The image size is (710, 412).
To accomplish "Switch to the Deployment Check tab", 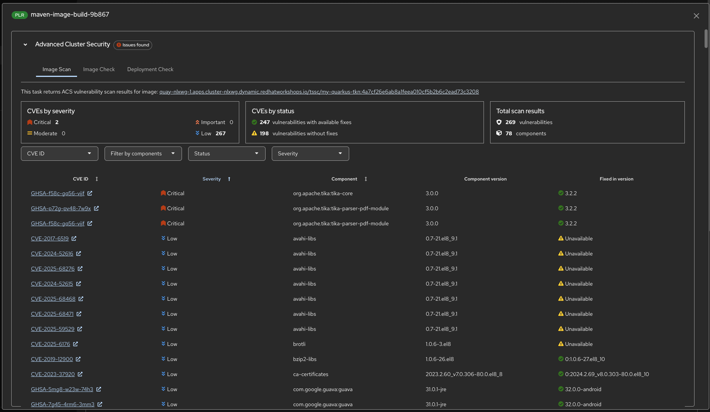I will (x=150, y=69).
